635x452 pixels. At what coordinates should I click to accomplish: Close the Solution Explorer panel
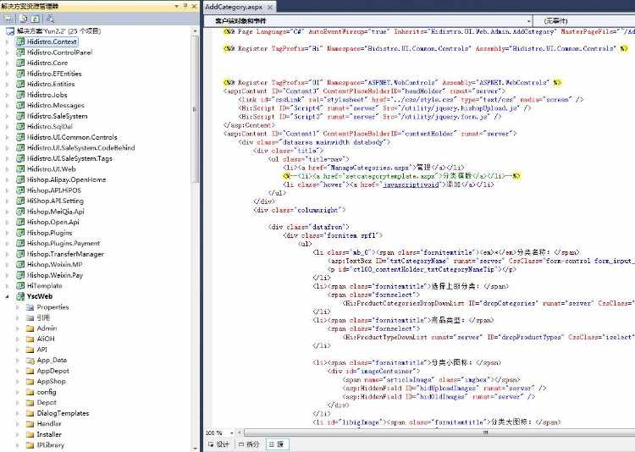(x=194, y=6)
